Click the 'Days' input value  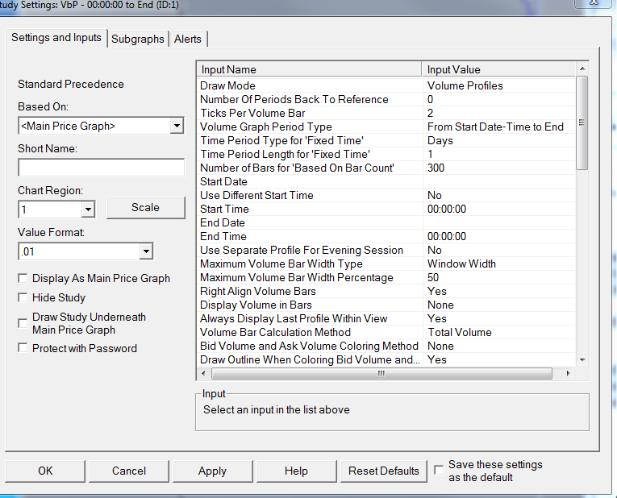[x=440, y=141]
